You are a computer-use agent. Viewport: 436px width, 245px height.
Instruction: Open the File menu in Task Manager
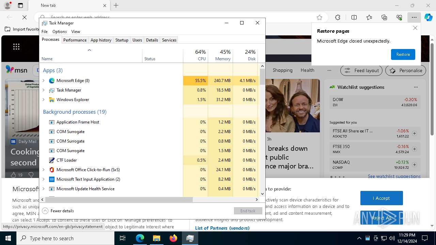pyautogui.click(x=45, y=32)
